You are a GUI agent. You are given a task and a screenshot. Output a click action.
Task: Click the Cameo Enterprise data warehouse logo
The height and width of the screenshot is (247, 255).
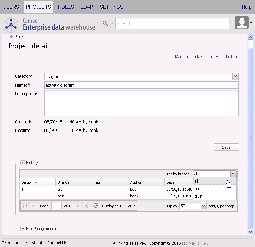point(49,24)
